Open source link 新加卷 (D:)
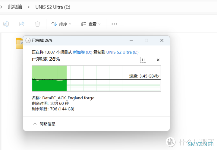Screen dimensions: 217x150 coord(83,52)
